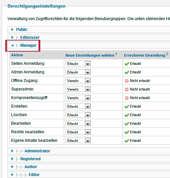Expand the Author group triangle

click(12, 167)
